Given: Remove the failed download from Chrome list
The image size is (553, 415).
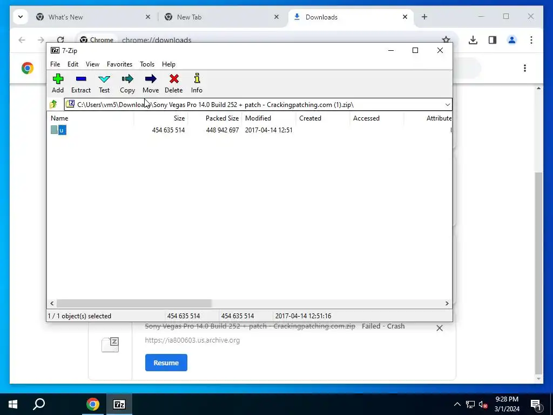Looking at the screenshot, I should 440,328.
